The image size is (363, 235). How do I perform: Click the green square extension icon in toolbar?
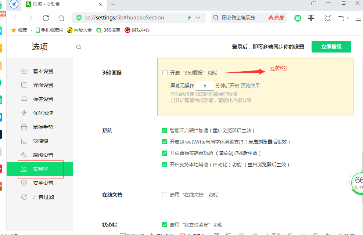pyautogui.click(x=298, y=18)
